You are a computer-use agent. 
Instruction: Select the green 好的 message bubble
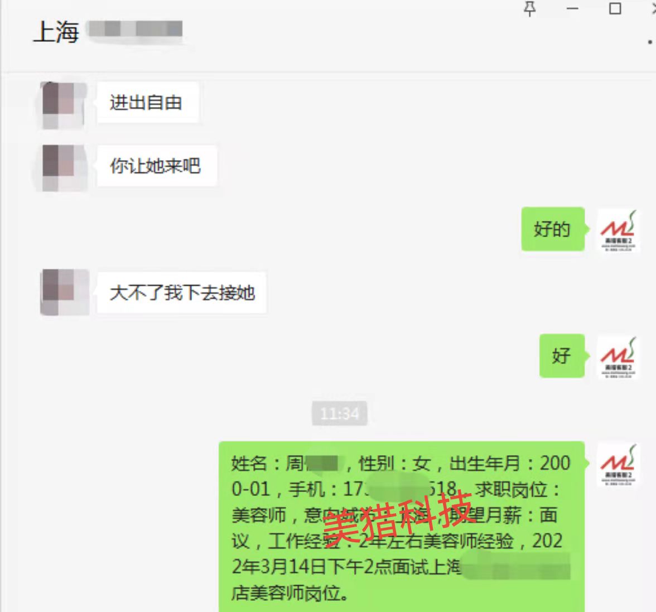coord(553,229)
